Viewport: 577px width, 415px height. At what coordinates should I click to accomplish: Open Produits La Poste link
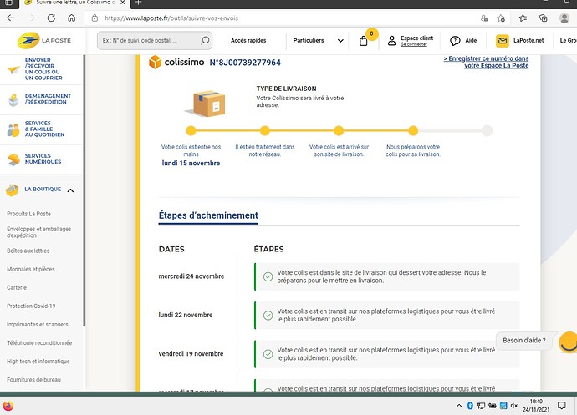[x=28, y=214]
